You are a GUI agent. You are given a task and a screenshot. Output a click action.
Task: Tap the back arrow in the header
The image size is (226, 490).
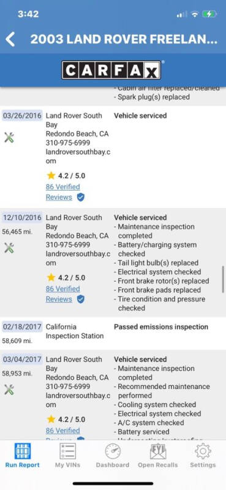coord(10,39)
